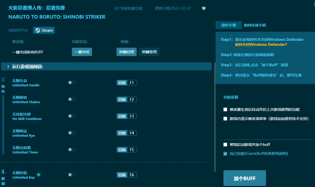315x187 pixels.
Task: Click the Step2 阅读左侧运行游戏前说明 text
Action: [x=247, y=55]
